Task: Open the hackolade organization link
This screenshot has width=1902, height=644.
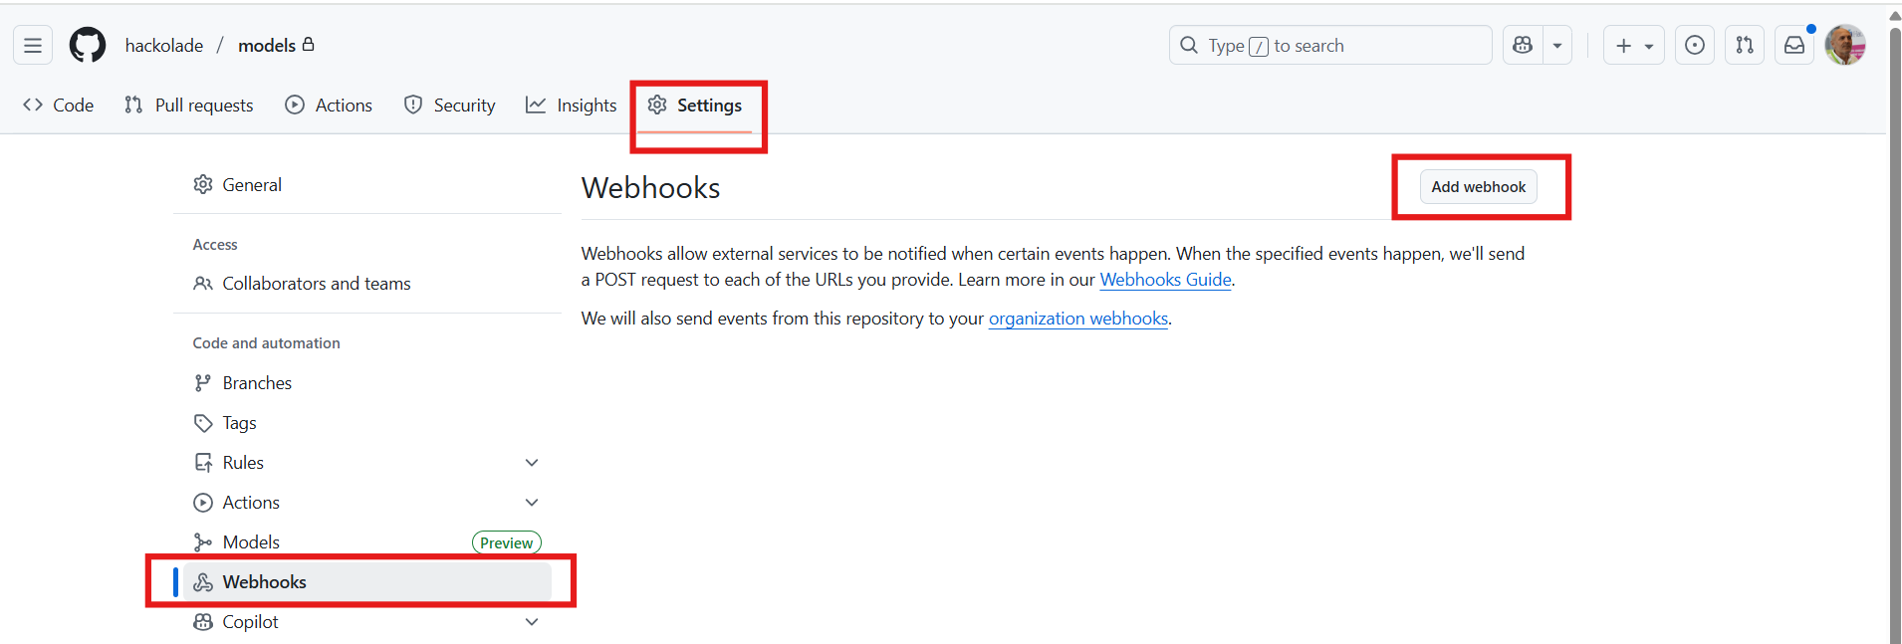Action: click(164, 46)
